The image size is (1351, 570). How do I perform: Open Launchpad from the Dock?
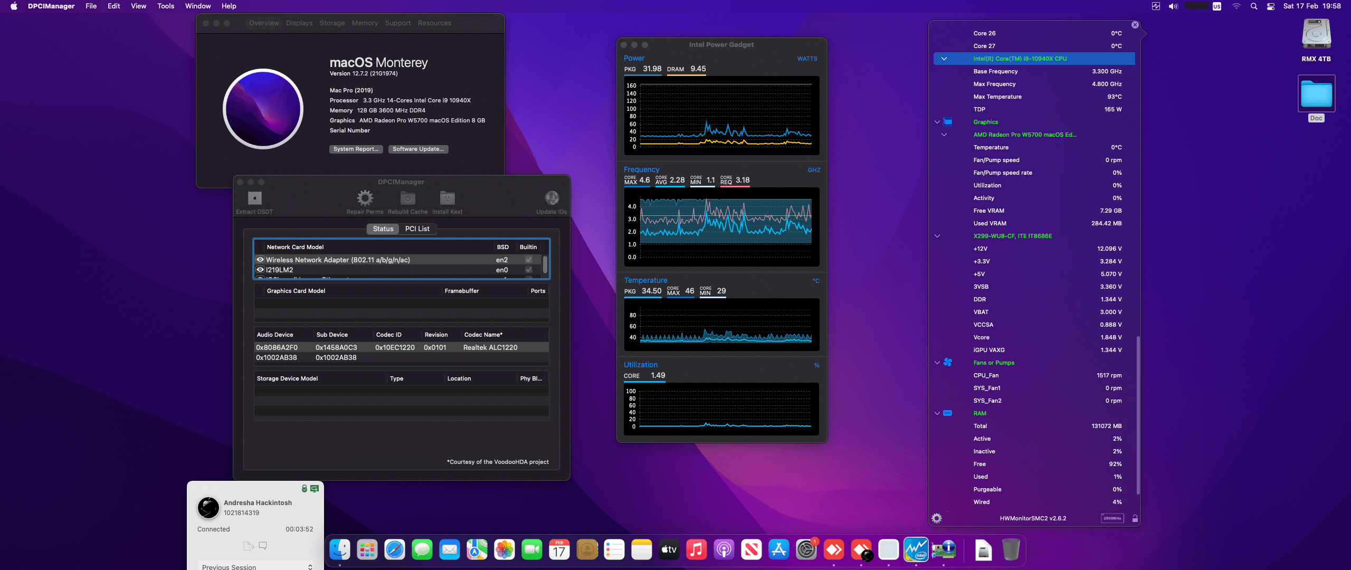[x=367, y=550]
